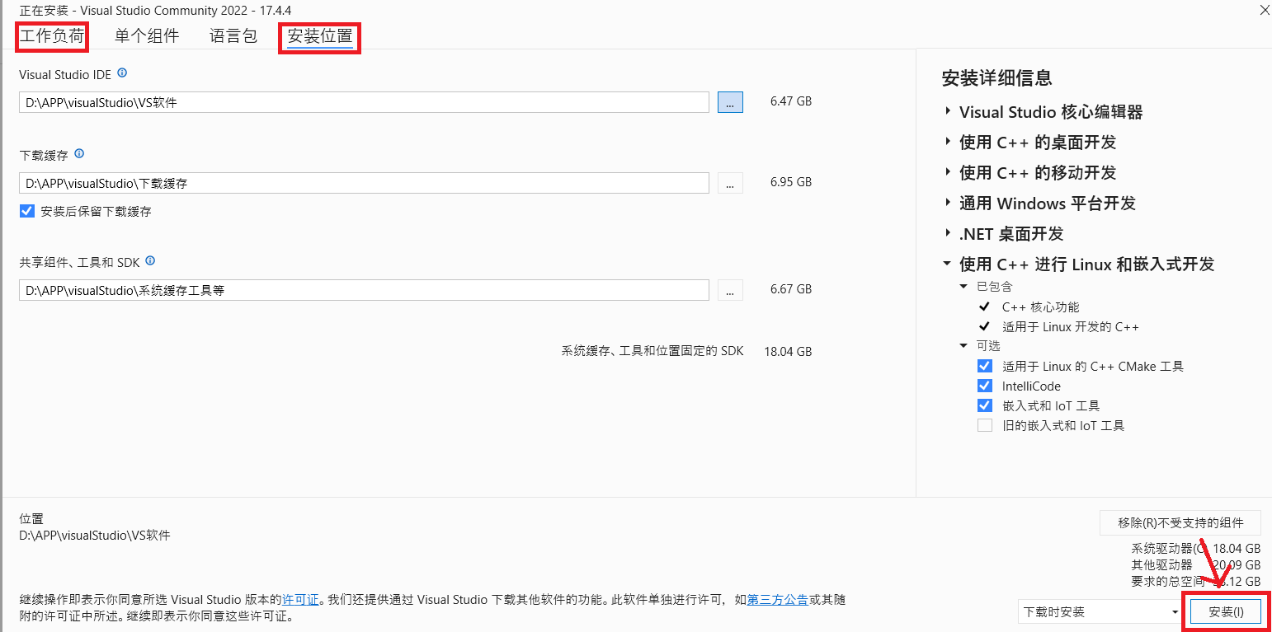Open the 许可证 link
Screen dimensions: 1272x632
300,600
